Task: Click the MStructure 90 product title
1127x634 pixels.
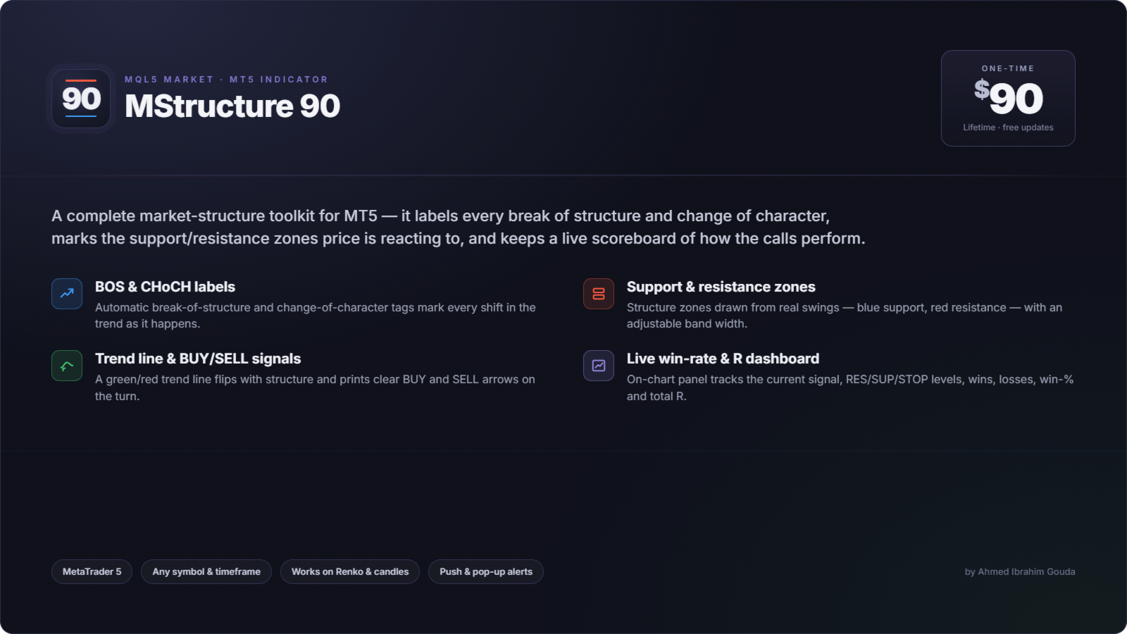Action: tap(232, 106)
